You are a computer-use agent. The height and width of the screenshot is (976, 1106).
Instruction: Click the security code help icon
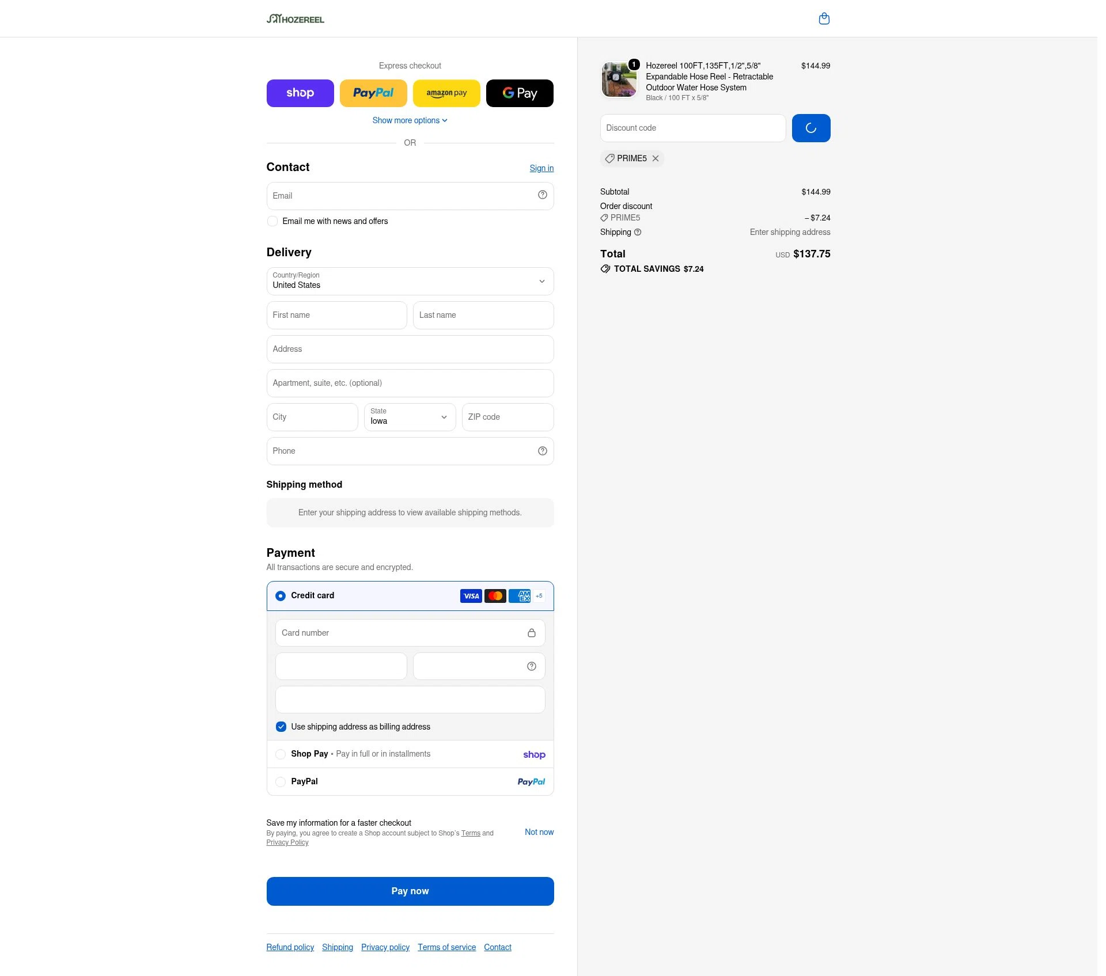pos(531,666)
